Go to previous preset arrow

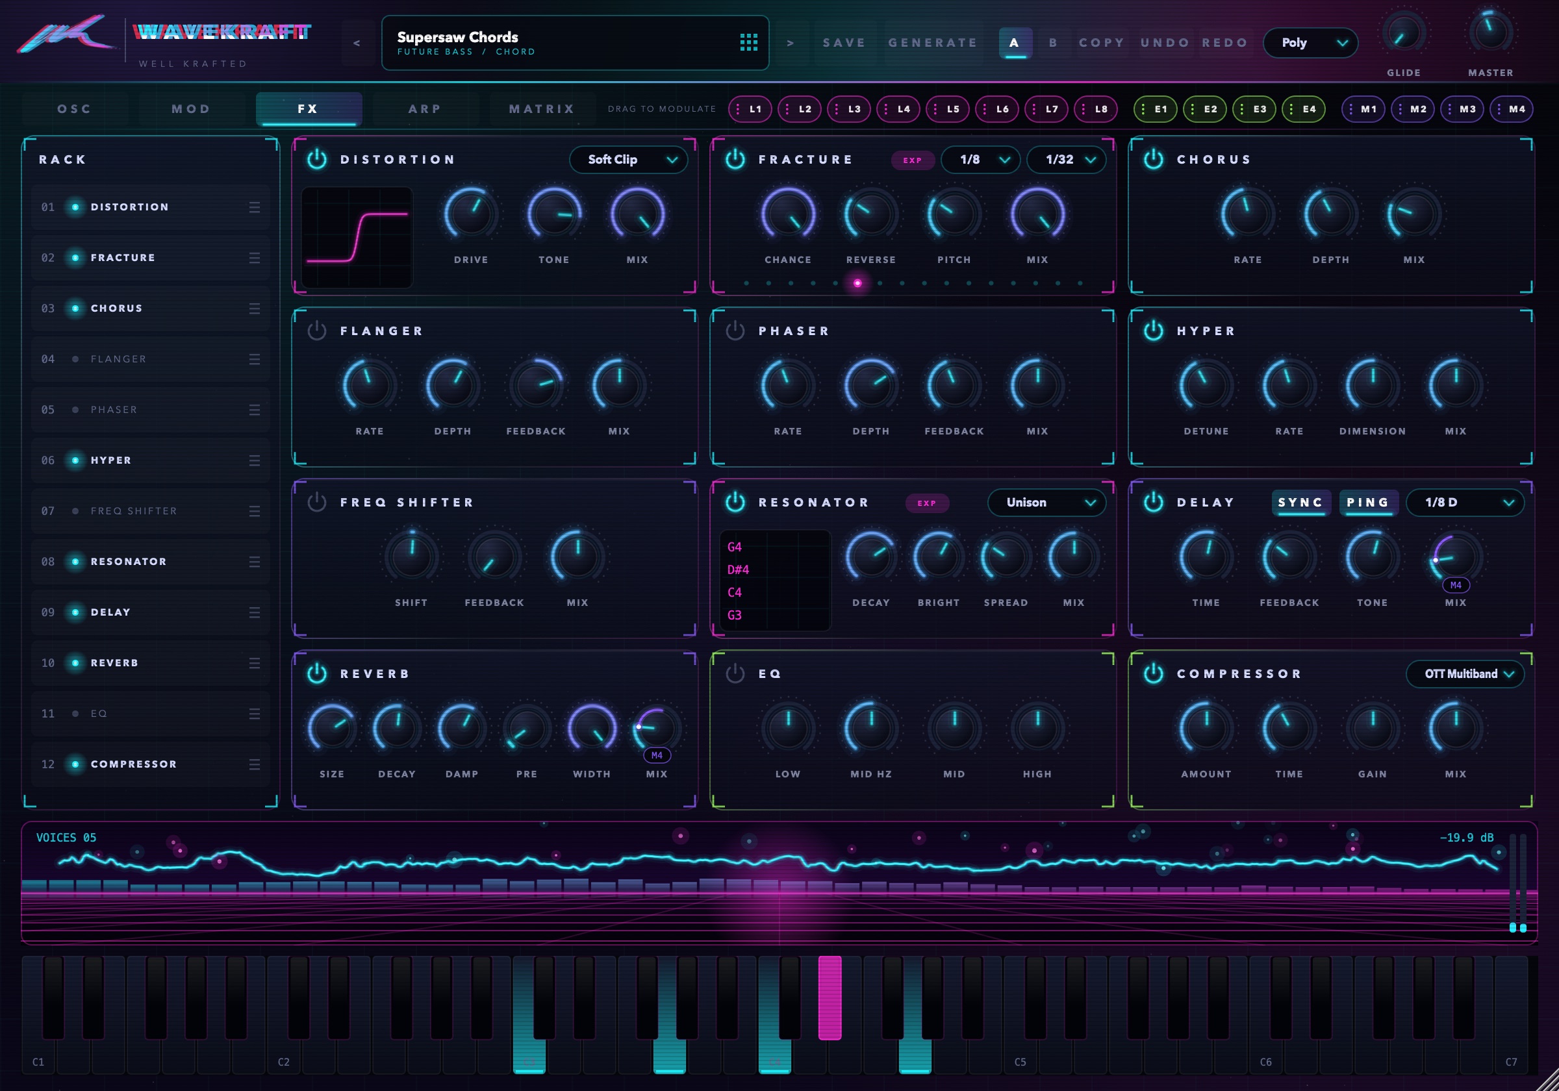[x=357, y=43]
